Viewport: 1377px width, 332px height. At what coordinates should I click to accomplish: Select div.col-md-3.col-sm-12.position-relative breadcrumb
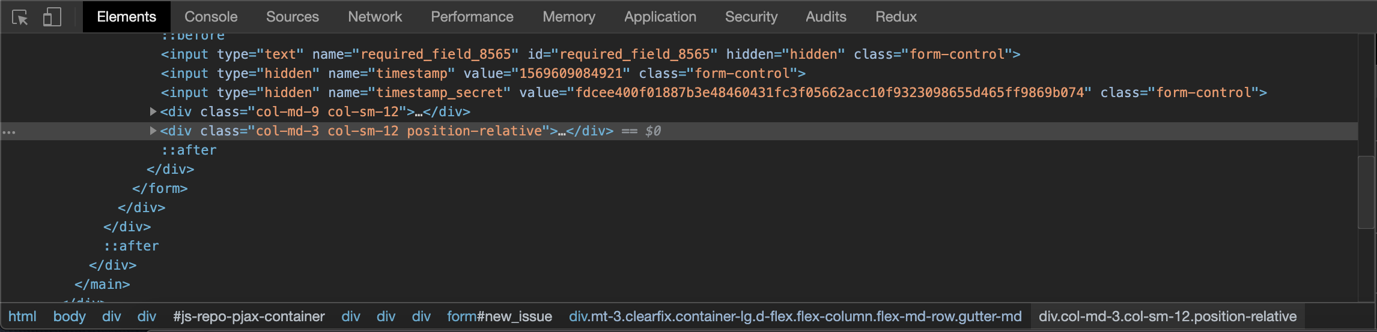point(1168,316)
